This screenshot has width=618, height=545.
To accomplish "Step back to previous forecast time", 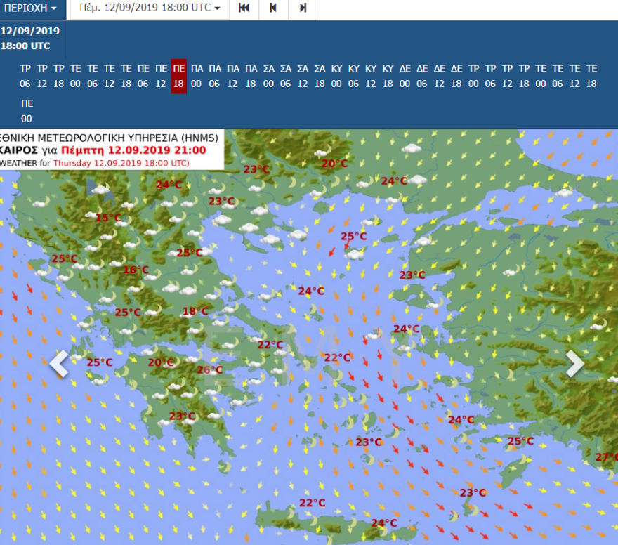I will click(x=273, y=8).
